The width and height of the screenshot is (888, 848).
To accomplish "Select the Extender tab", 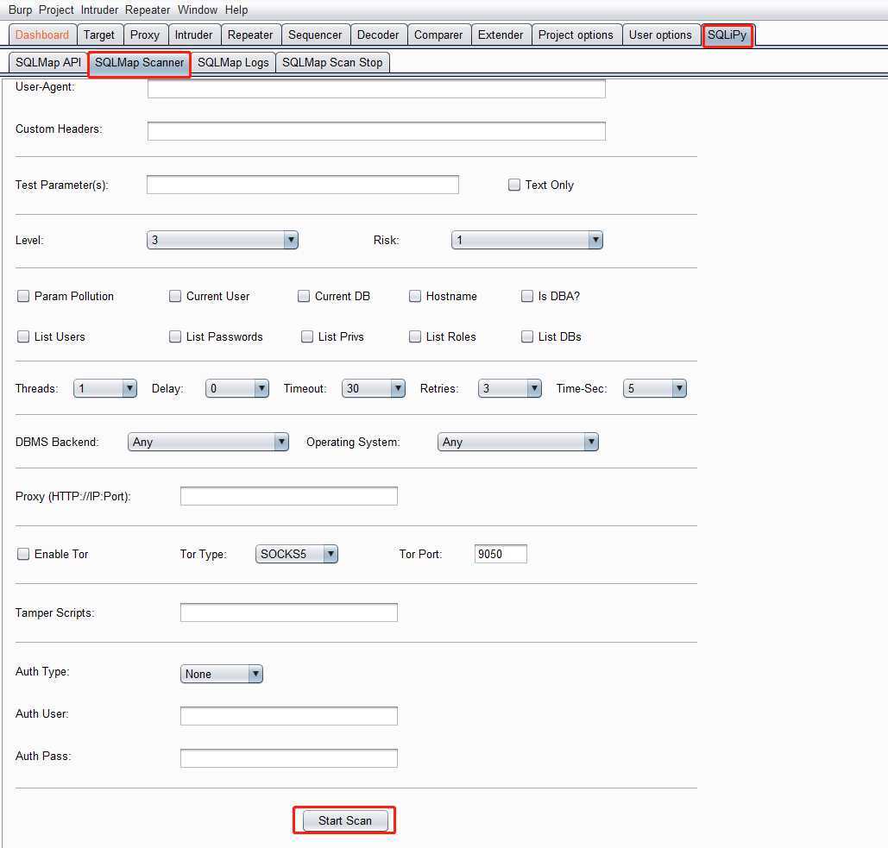I will 501,35.
